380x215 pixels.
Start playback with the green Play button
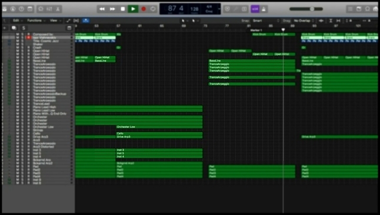(133, 9)
